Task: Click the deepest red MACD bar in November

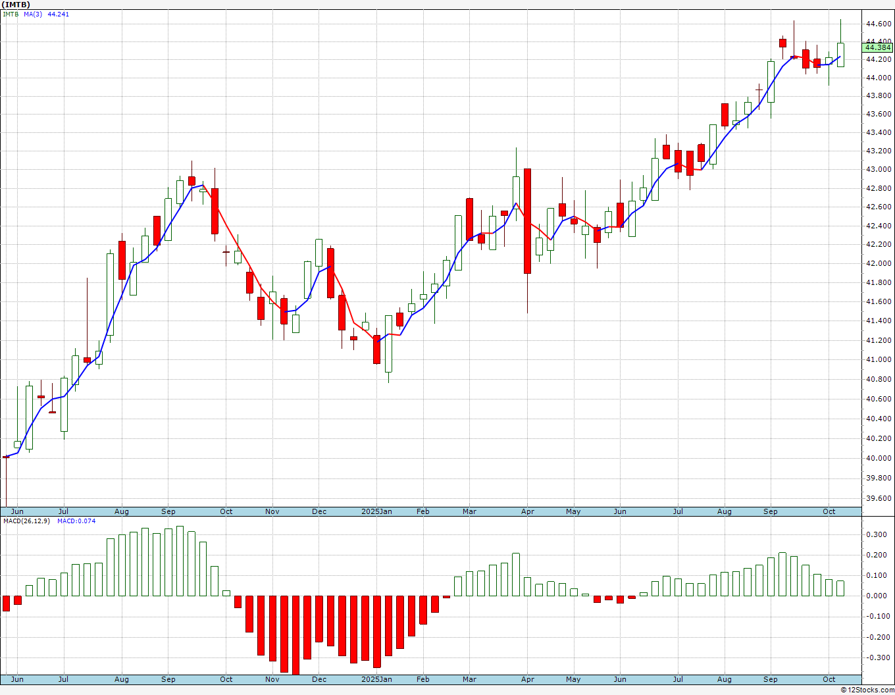Action: click(295, 635)
